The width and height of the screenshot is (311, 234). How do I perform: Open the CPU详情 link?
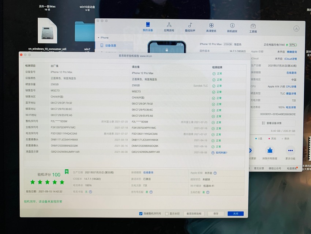(291, 87)
